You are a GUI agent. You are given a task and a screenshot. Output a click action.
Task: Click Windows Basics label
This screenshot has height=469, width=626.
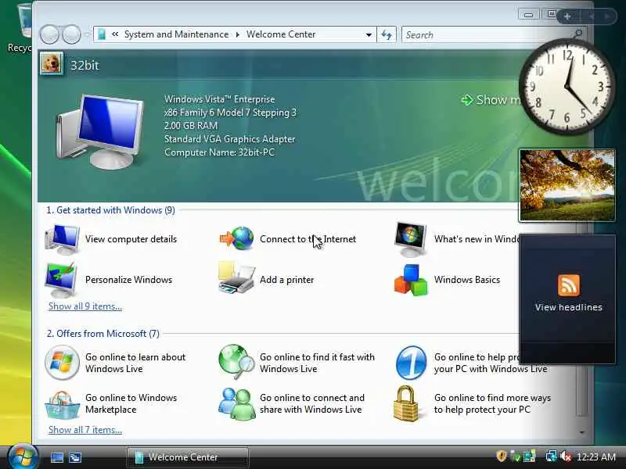(467, 280)
